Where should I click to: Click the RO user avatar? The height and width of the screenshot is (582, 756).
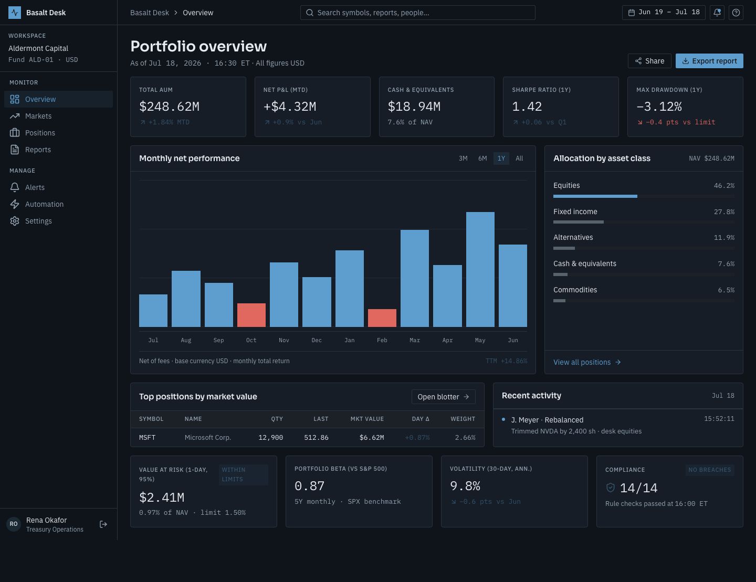coord(14,524)
